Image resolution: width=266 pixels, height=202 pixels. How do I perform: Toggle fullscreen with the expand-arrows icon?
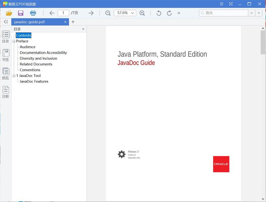(231, 4)
